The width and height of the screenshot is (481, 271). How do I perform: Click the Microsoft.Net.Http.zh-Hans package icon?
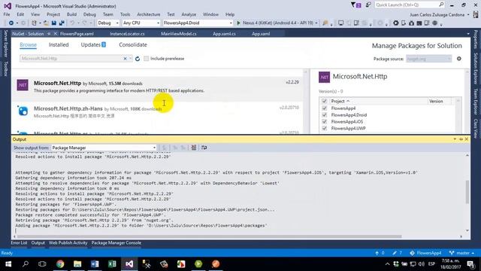[x=23, y=111]
